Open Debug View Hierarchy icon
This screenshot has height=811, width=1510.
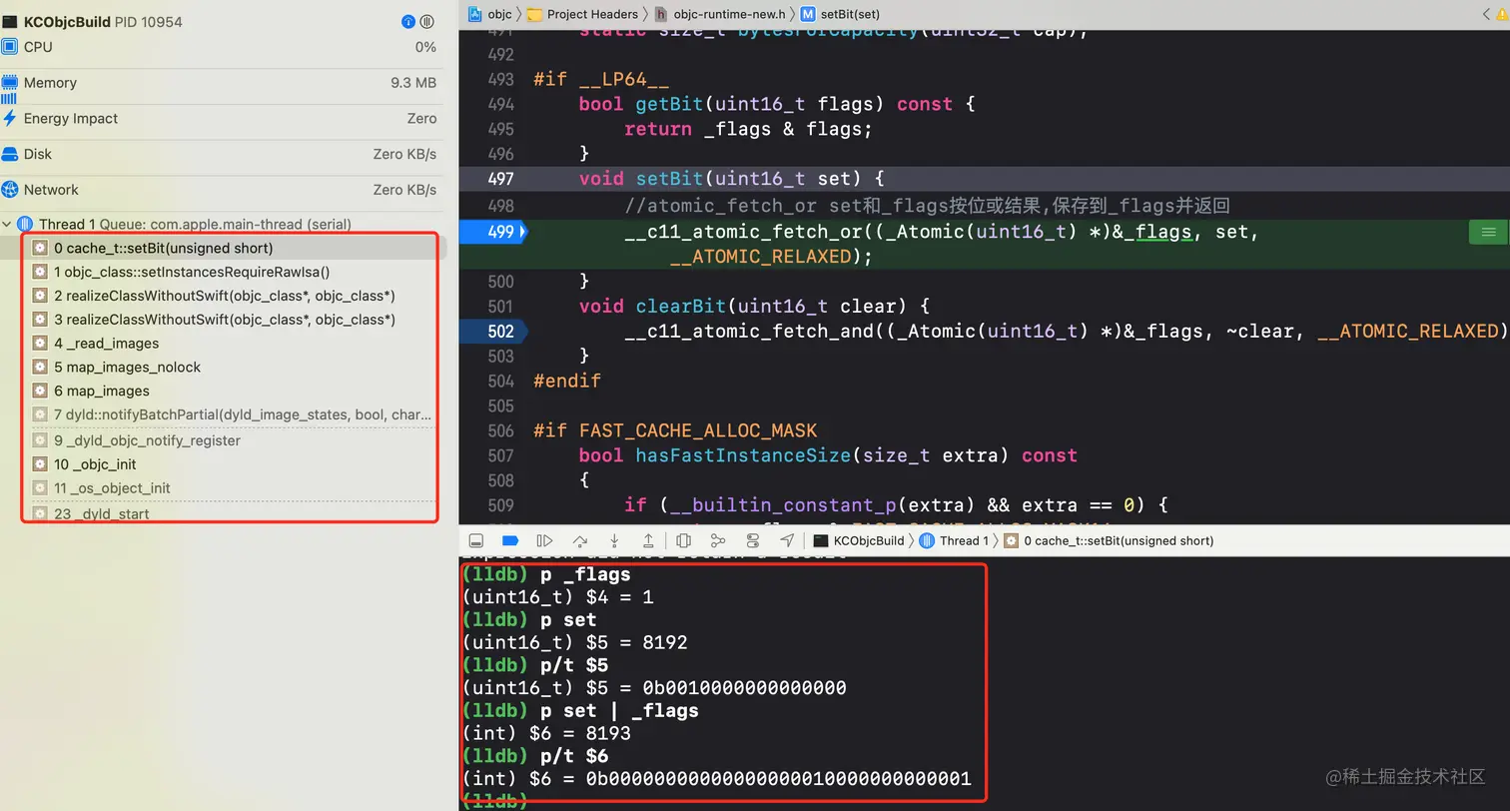tap(683, 540)
